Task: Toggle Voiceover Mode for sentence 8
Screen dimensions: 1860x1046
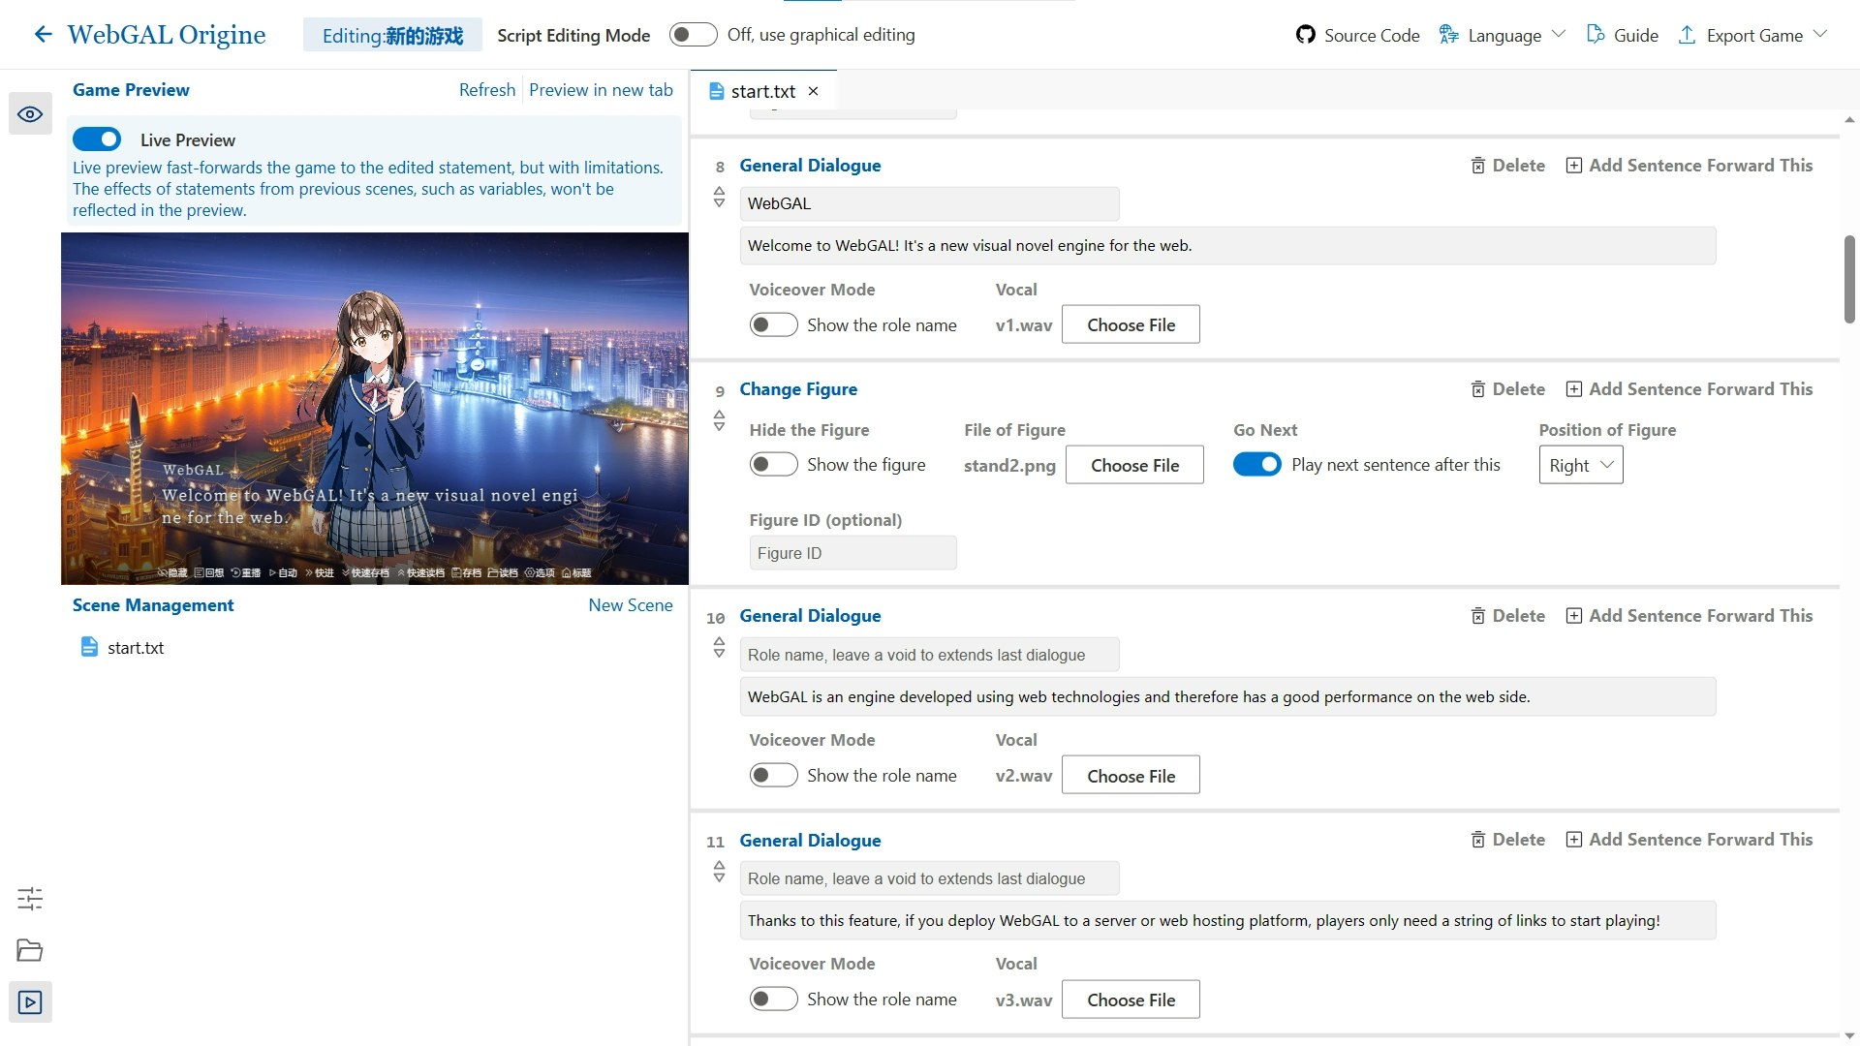Action: (773, 324)
